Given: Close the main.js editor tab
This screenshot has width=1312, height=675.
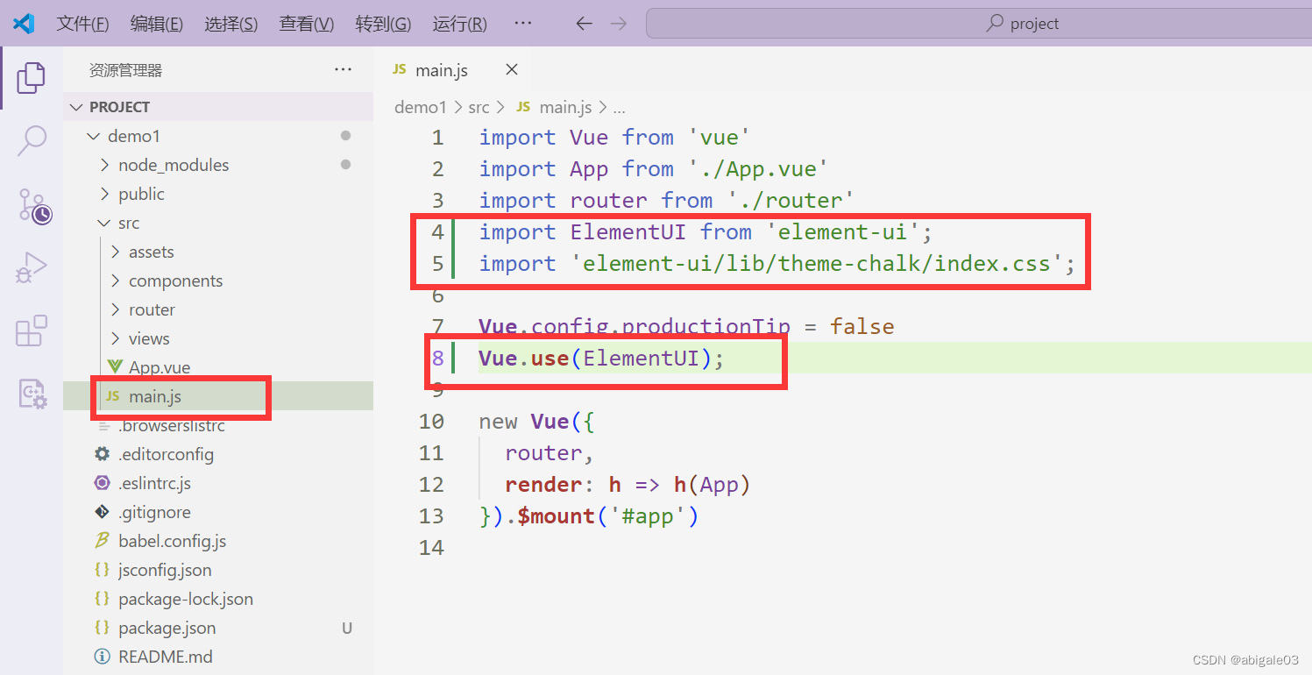Looking at the screenshot, I should tap(512, 70).
